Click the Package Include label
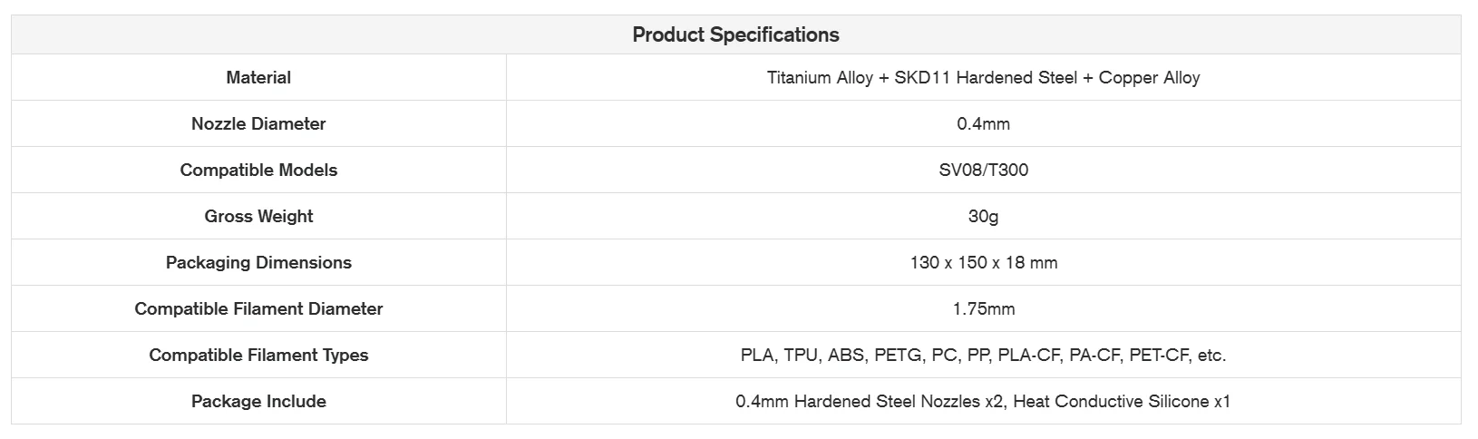This screenshot has height=439, width=1478. 258,402
